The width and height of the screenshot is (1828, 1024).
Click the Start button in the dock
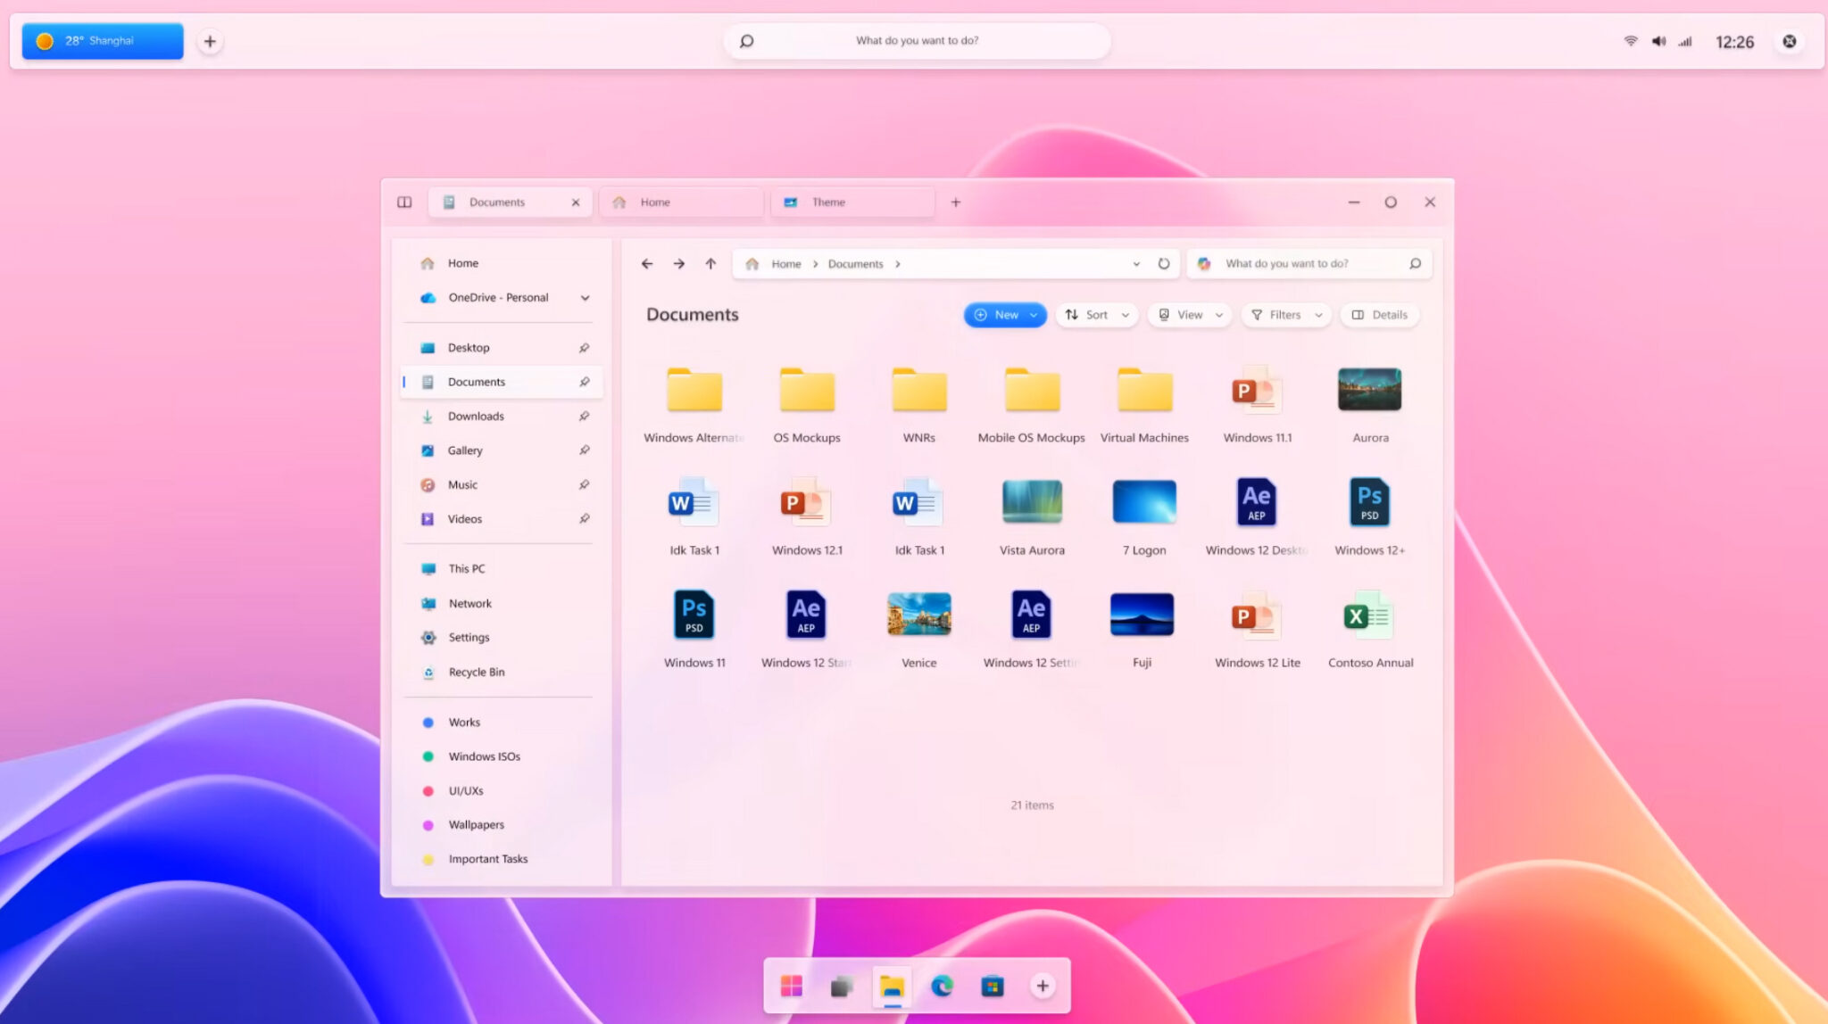[x=793, y=986]
